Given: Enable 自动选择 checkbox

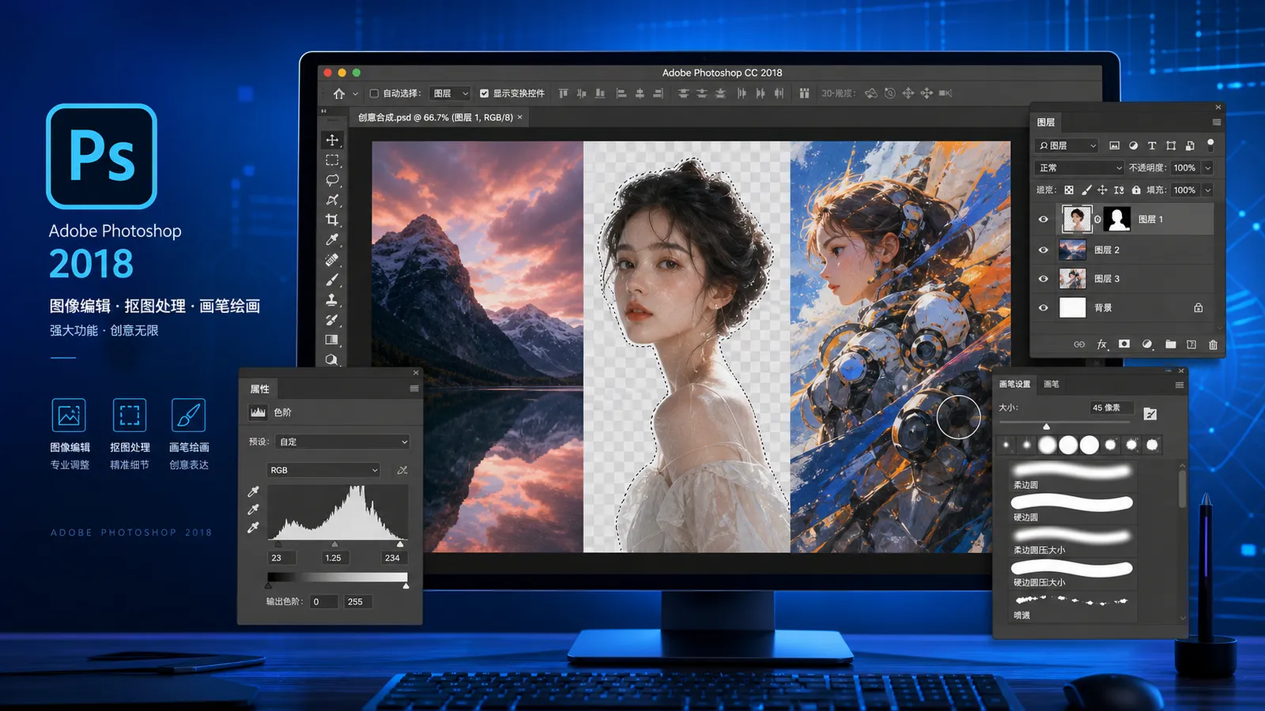Looking at the screenshot, I should tap(374, 93).
